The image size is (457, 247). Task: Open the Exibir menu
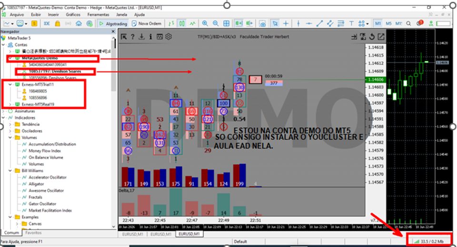coord(36,14)
